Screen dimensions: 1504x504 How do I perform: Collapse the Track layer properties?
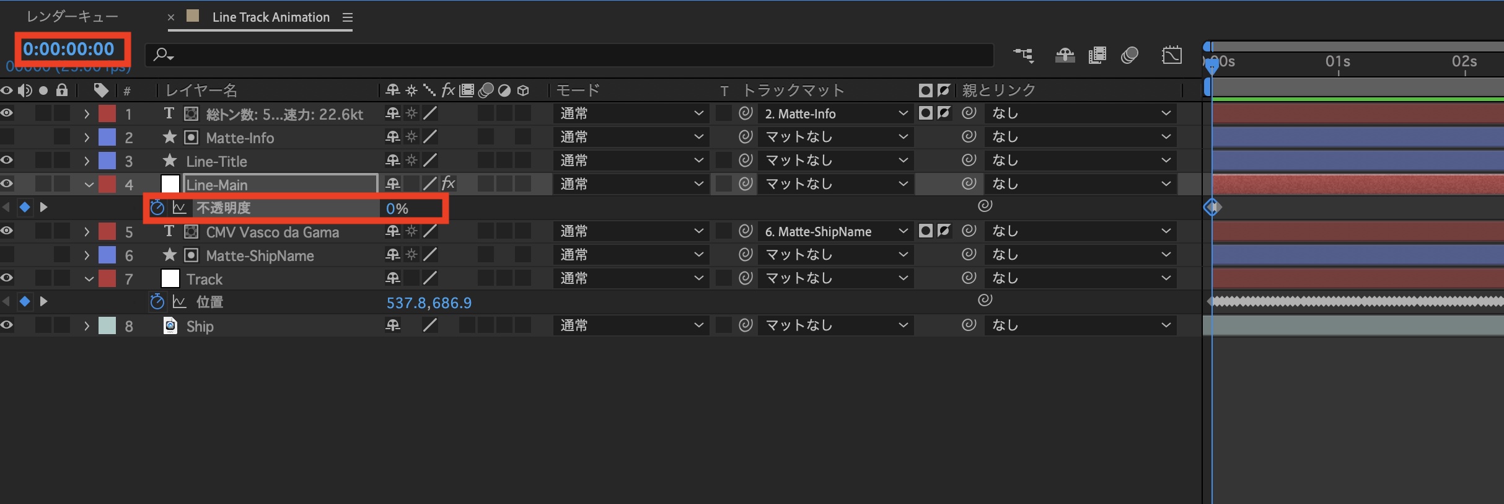tap(89, 279)
